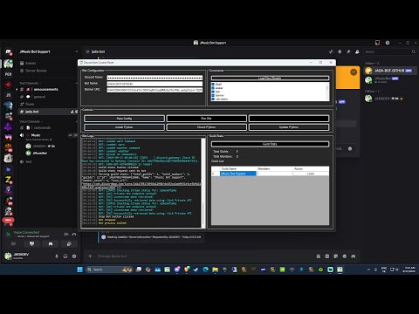Expand JMusic Bot Support server dropdown
This screenshot has width=419, height=314.
[x=77, y=51]
